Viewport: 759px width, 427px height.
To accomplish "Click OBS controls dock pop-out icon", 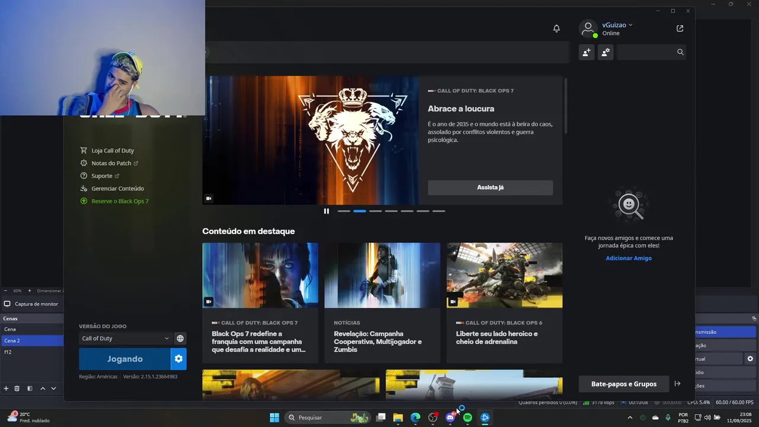I will coord(754,318).
